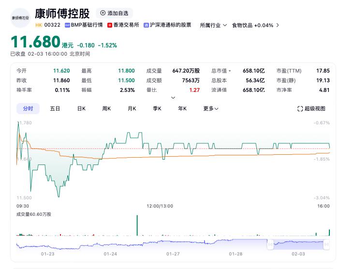This screenshot has width=340, height=269.
Task: Click the 量比 value 1.27
Action: (x=194, y=90)
